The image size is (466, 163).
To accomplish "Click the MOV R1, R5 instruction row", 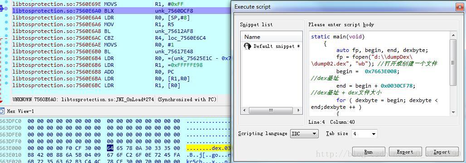I will (x=121, y=24).
